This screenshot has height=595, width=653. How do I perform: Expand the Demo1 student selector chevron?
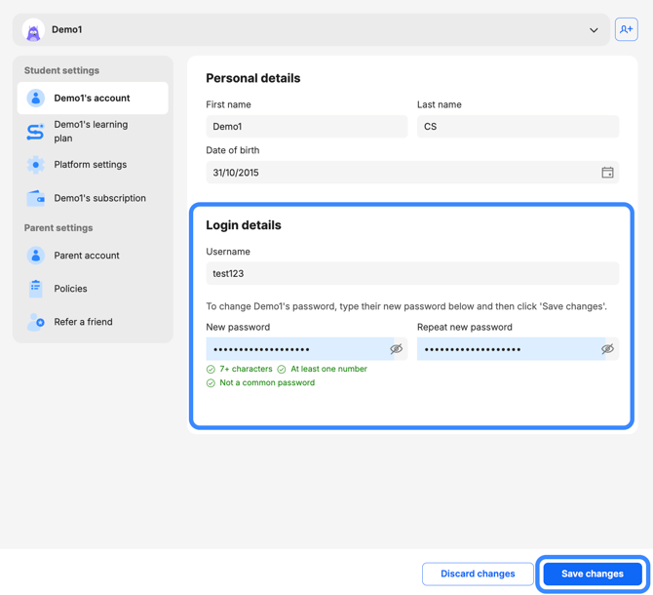click(x=594, y=30)
